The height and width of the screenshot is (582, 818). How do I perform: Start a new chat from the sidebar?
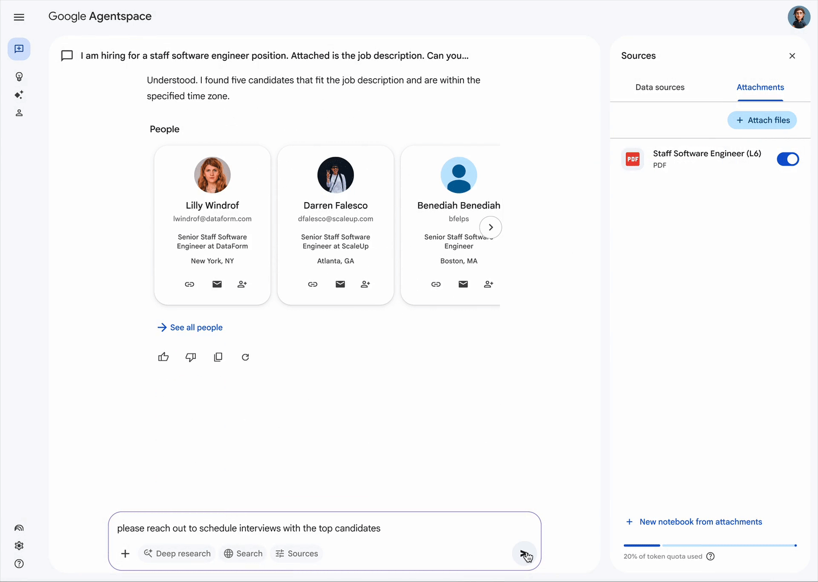(x=19, y=49)
